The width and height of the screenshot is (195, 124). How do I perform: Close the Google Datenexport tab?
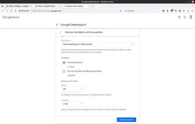pyautogui.click(x=88, y=6)
